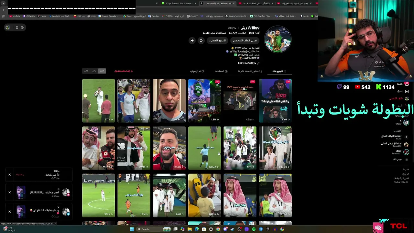
Task: Open the video with 632.8K views
Action: tap(134, 101)
